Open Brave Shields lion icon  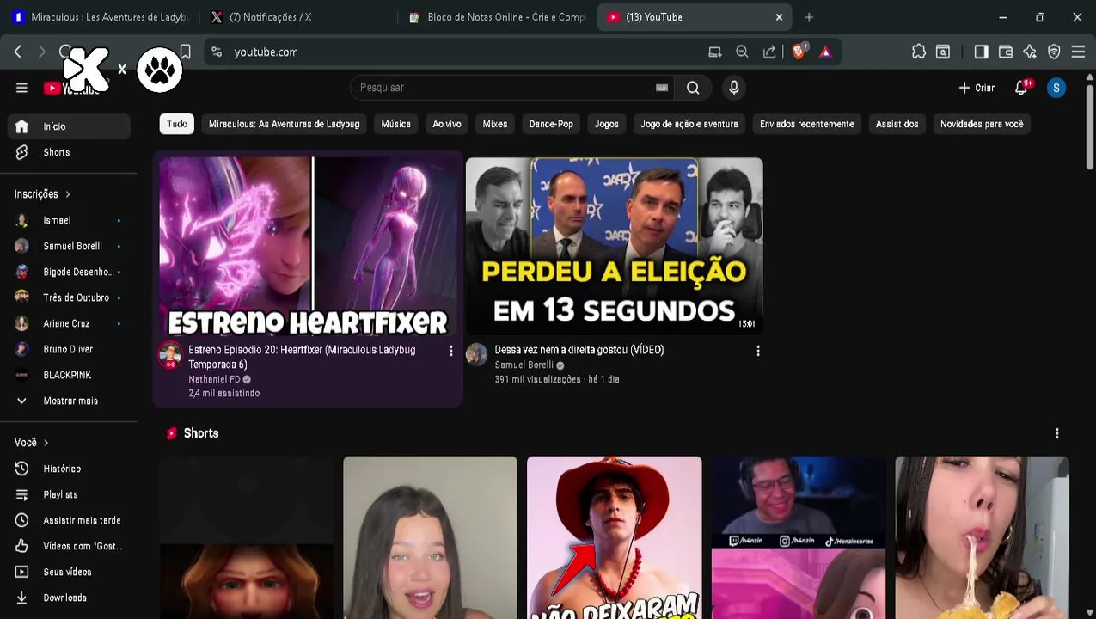[799, 52]
